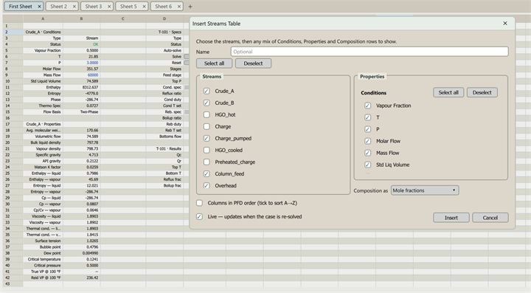Toggle the P condition checkbox
Image resolution: width=531 pixels, height=293 pixels.
coord(368,129)
